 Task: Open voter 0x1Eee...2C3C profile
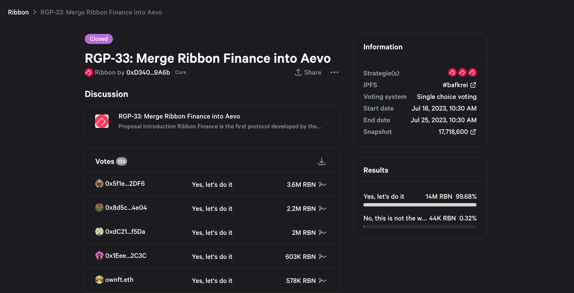[126, 256]
